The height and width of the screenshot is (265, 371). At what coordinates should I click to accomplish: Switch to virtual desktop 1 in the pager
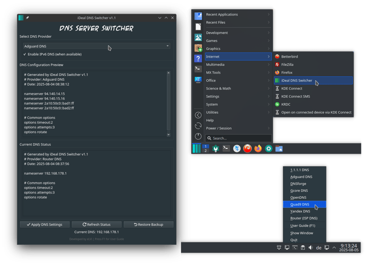(205, 147)
